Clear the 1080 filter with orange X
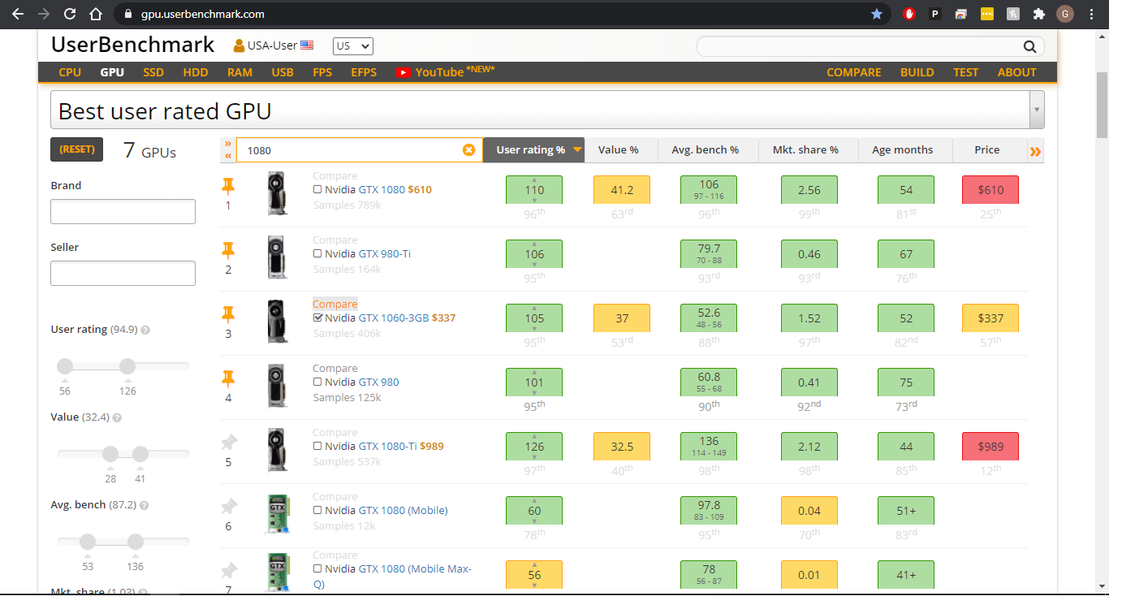The width and height of the screenshot is (1122, 605). (468, 150)
